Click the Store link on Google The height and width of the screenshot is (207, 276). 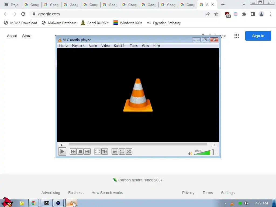click(27, 36)
